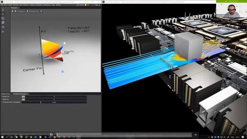The width and height of the screenshot is (247, 139).
Task: Open the Window menu
Action: click(x=15, y=5)
